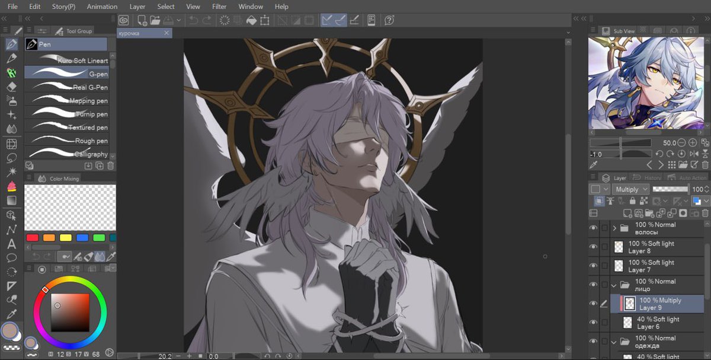
Task: Open the Filter menu
Action: click(219, 7)
